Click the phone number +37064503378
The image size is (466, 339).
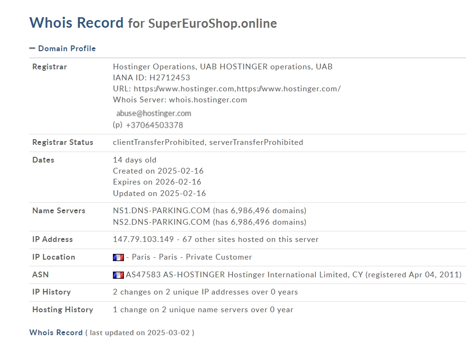click(x=154, y=125)
